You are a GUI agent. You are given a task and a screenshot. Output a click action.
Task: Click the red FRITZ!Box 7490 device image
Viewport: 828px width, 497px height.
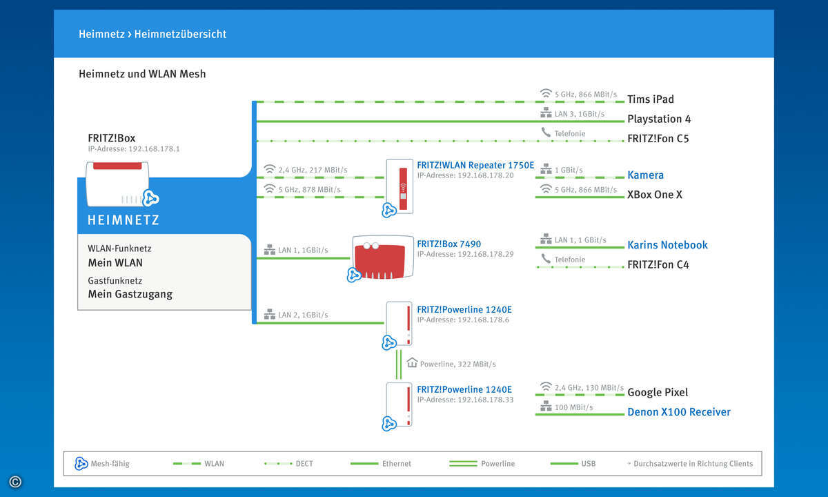(x=383, y=257)
